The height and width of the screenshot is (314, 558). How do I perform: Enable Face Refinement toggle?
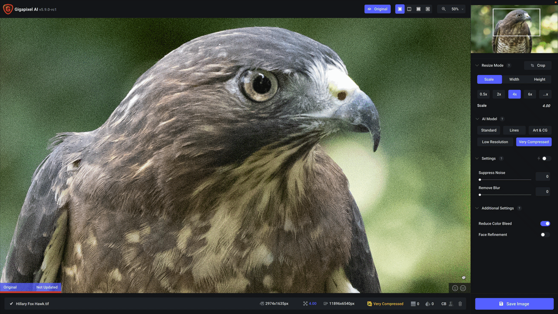point(545,235)
